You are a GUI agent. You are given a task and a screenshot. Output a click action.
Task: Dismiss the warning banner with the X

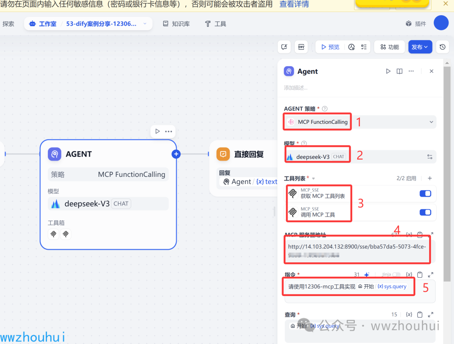(x=446, y=3)
